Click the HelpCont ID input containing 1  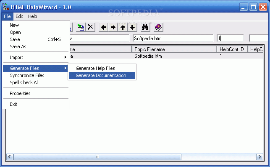click(x=230, y=38)
